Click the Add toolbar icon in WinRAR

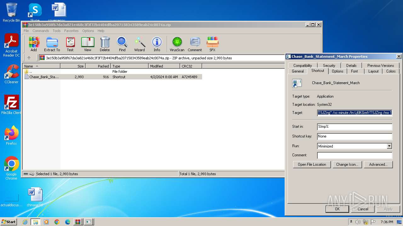click(x=34, y=44)
